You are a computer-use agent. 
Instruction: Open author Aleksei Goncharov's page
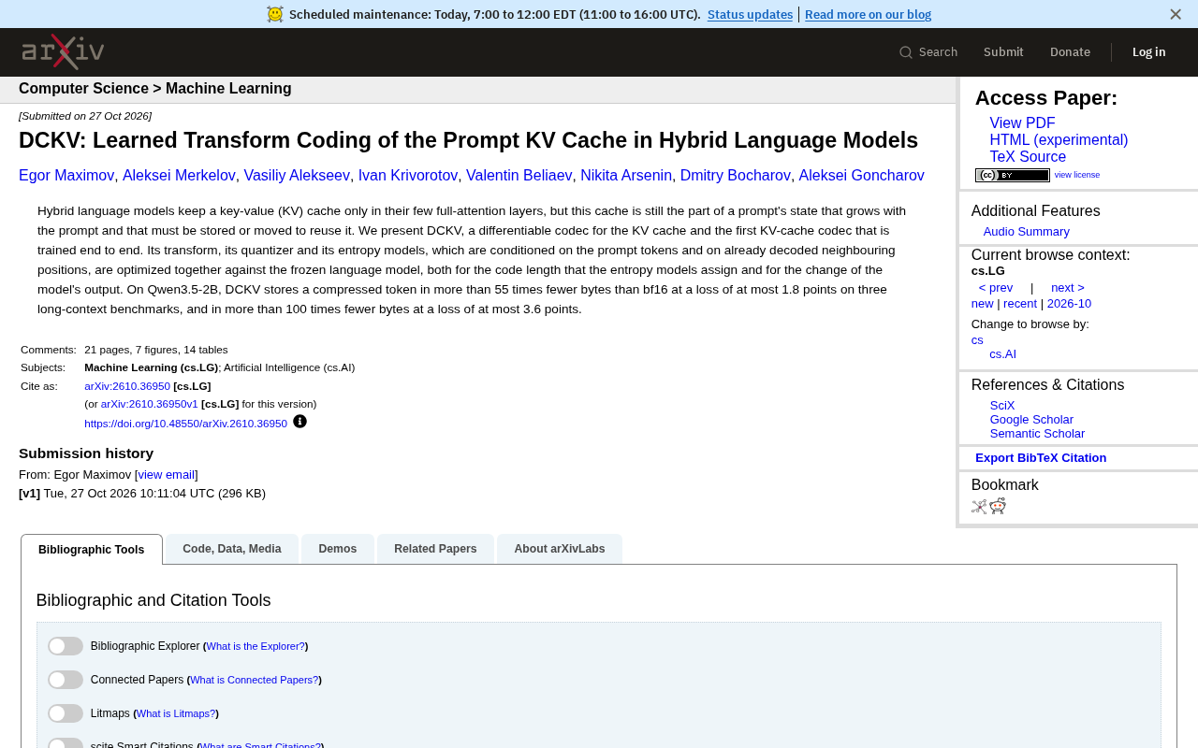point(861,176)
